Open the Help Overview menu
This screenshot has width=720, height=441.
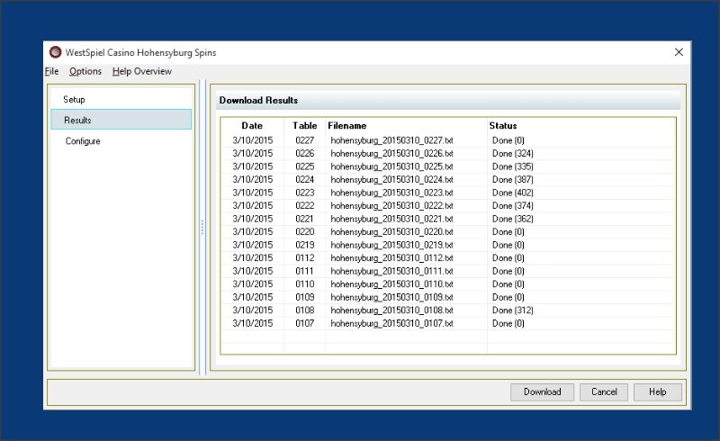[142, 71]
